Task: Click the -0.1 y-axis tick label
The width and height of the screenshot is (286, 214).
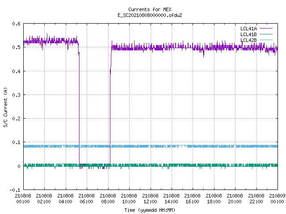Action: pyautogui.click(x=15, y=190)
